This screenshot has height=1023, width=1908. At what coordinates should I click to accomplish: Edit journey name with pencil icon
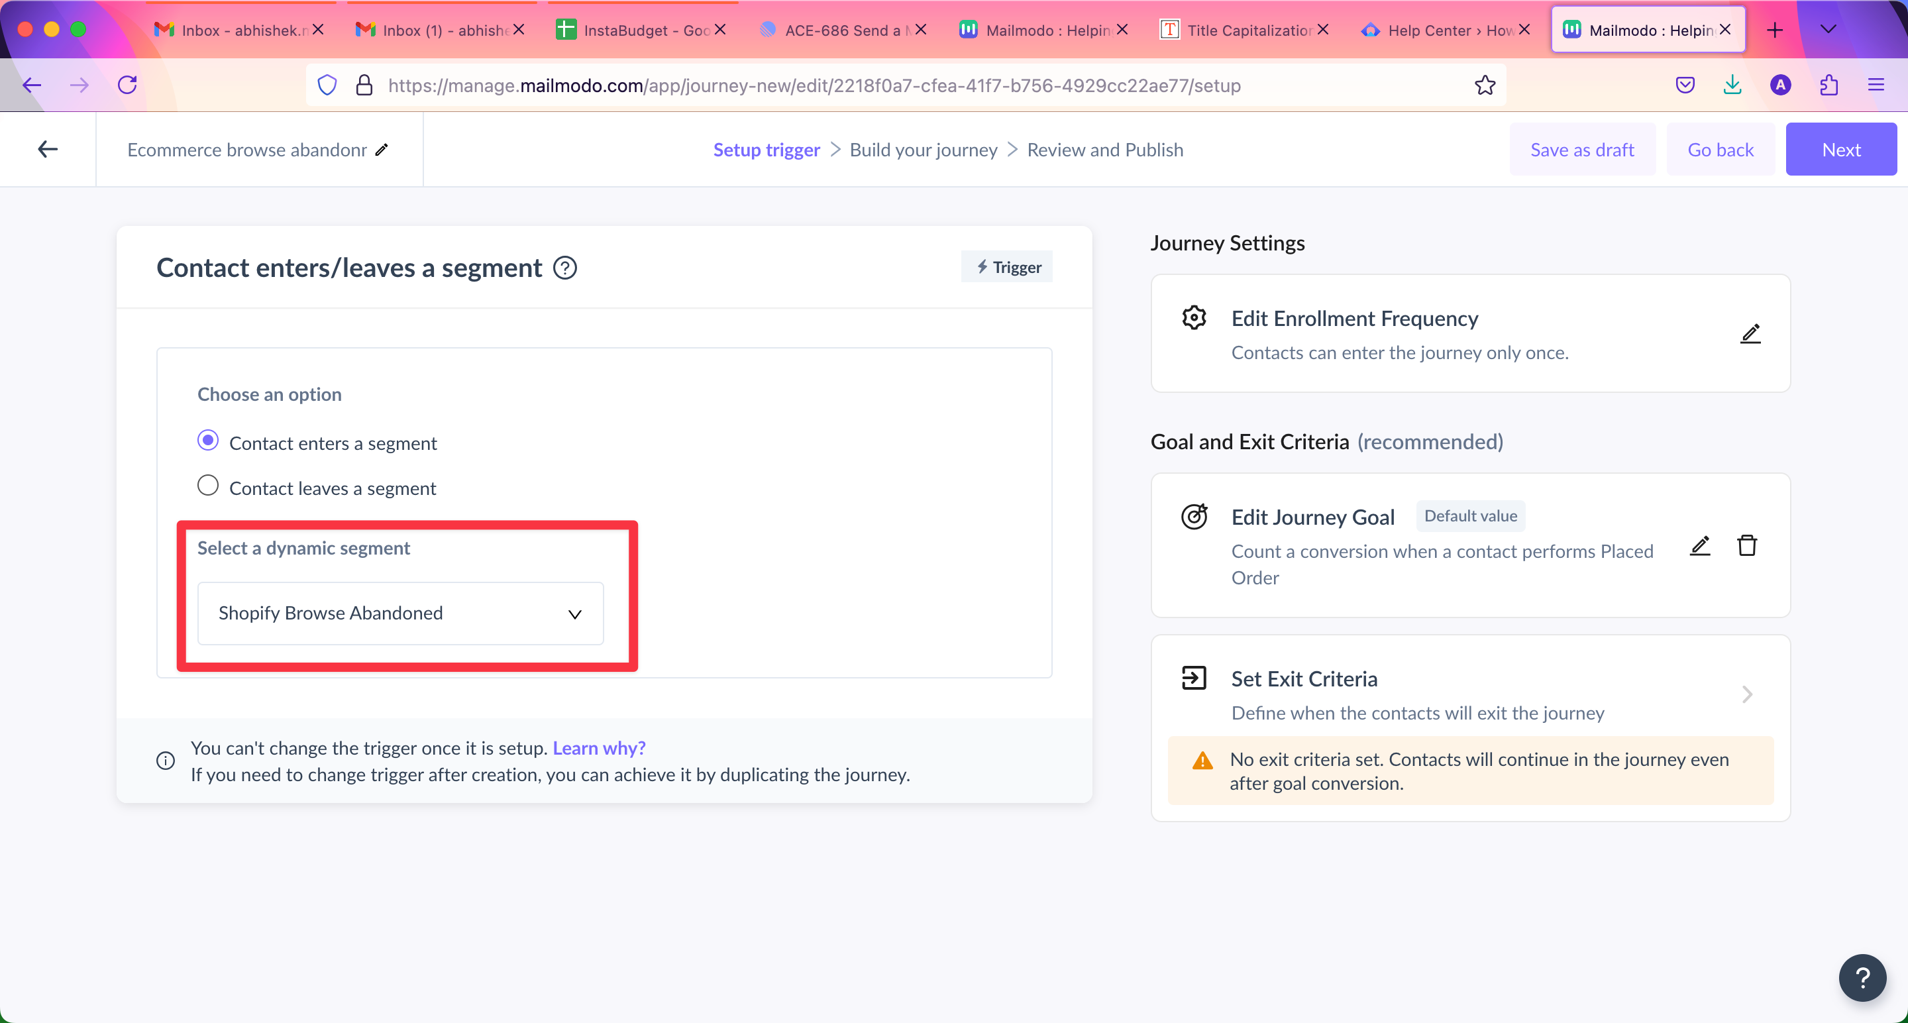tap(382, 150)
